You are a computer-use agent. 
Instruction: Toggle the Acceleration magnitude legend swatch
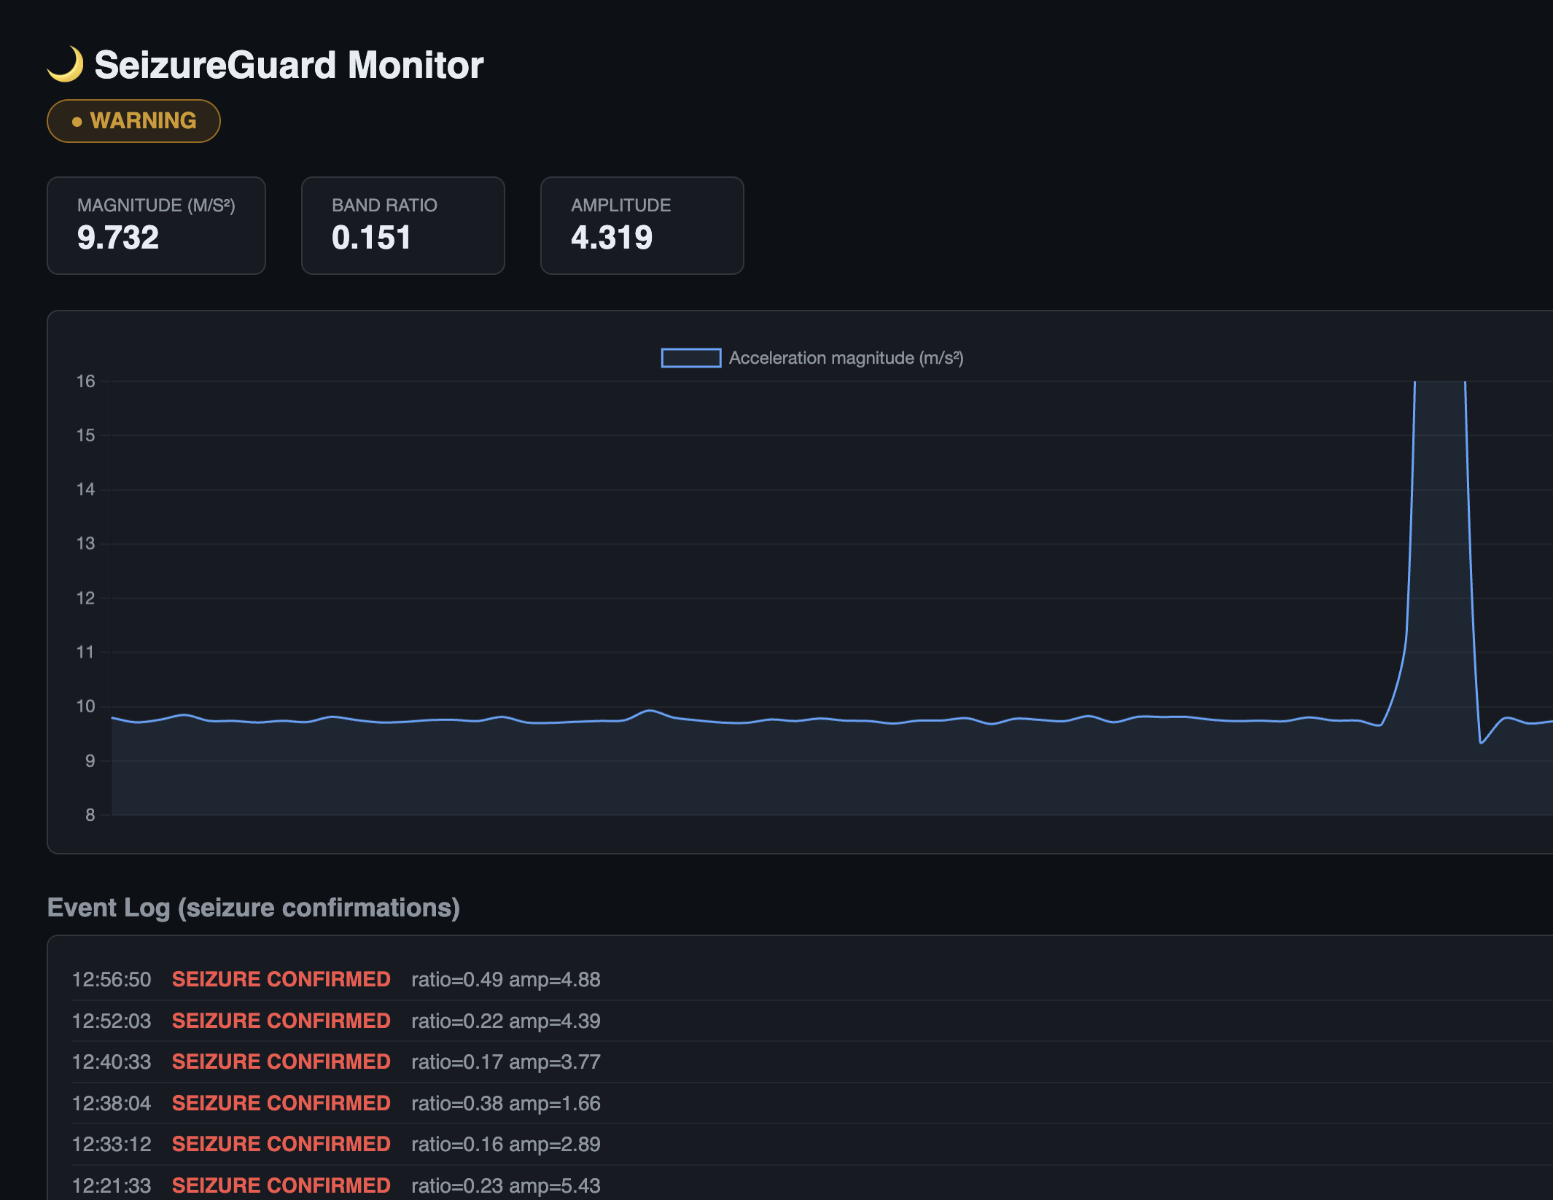[x=690, y=358]
